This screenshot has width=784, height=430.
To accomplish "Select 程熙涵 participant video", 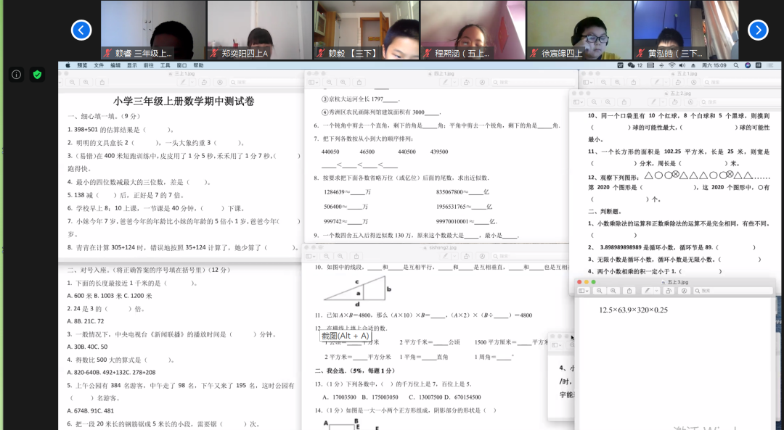I will (473, 30).
